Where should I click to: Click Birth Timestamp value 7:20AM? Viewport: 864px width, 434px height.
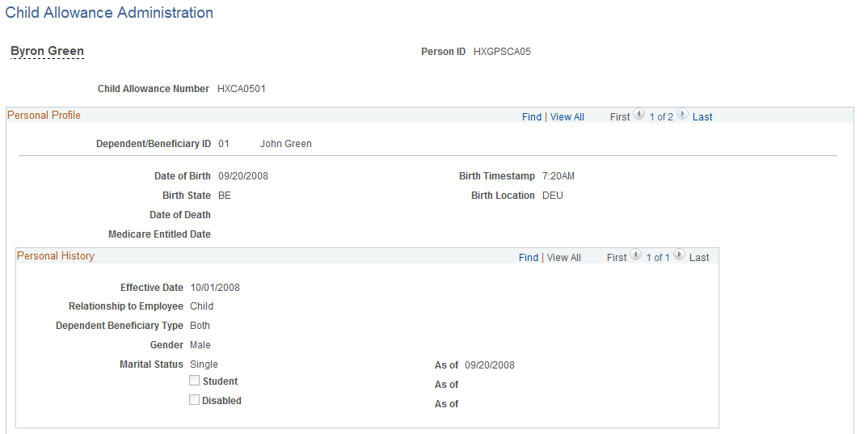pos(558,176)
